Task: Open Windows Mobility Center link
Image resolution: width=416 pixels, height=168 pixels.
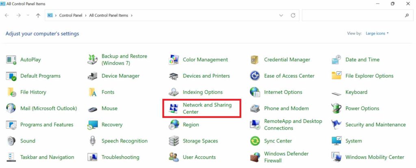Action: (x=375, y=157)
